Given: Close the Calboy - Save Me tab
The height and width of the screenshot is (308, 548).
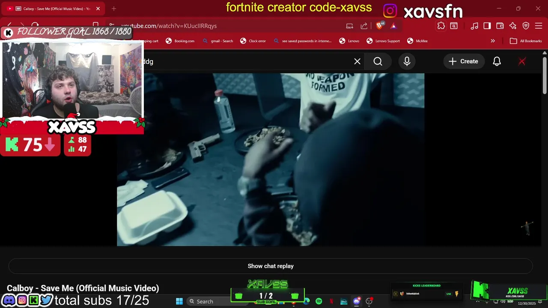Looking at the screenshot, I should [98, 9].
